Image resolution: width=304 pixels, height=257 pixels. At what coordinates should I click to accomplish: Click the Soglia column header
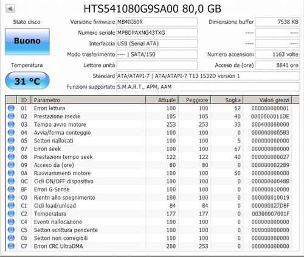click(227, 100)
